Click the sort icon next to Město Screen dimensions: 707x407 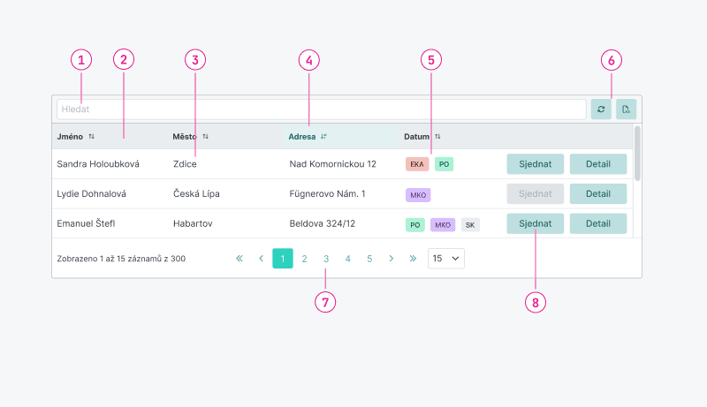[x=206, y=137]
